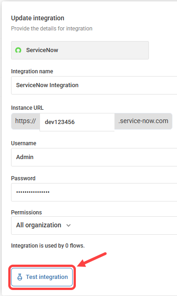Click into the Password field

point(94,192)
